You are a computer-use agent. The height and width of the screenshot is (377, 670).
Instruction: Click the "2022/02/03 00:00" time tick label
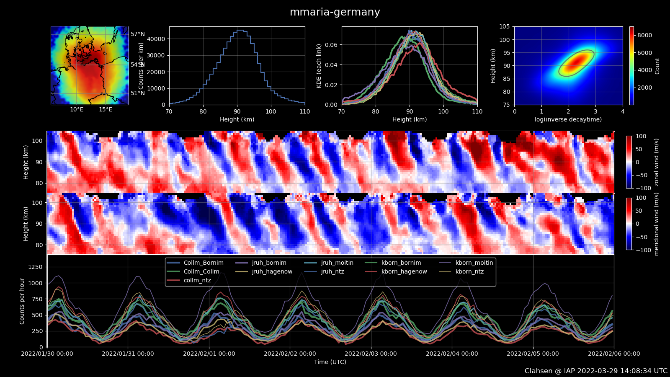[x=371, y=354]
